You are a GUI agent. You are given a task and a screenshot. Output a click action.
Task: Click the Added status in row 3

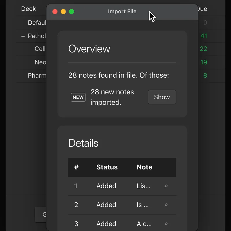(106, 224)
